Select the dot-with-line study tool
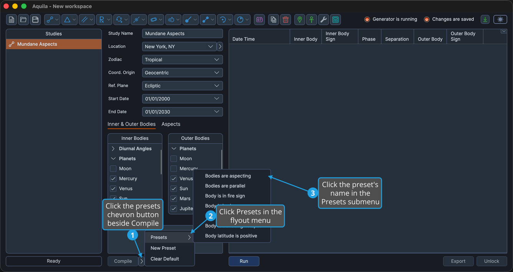Viewport: 513px width, 272px height. 191,20
